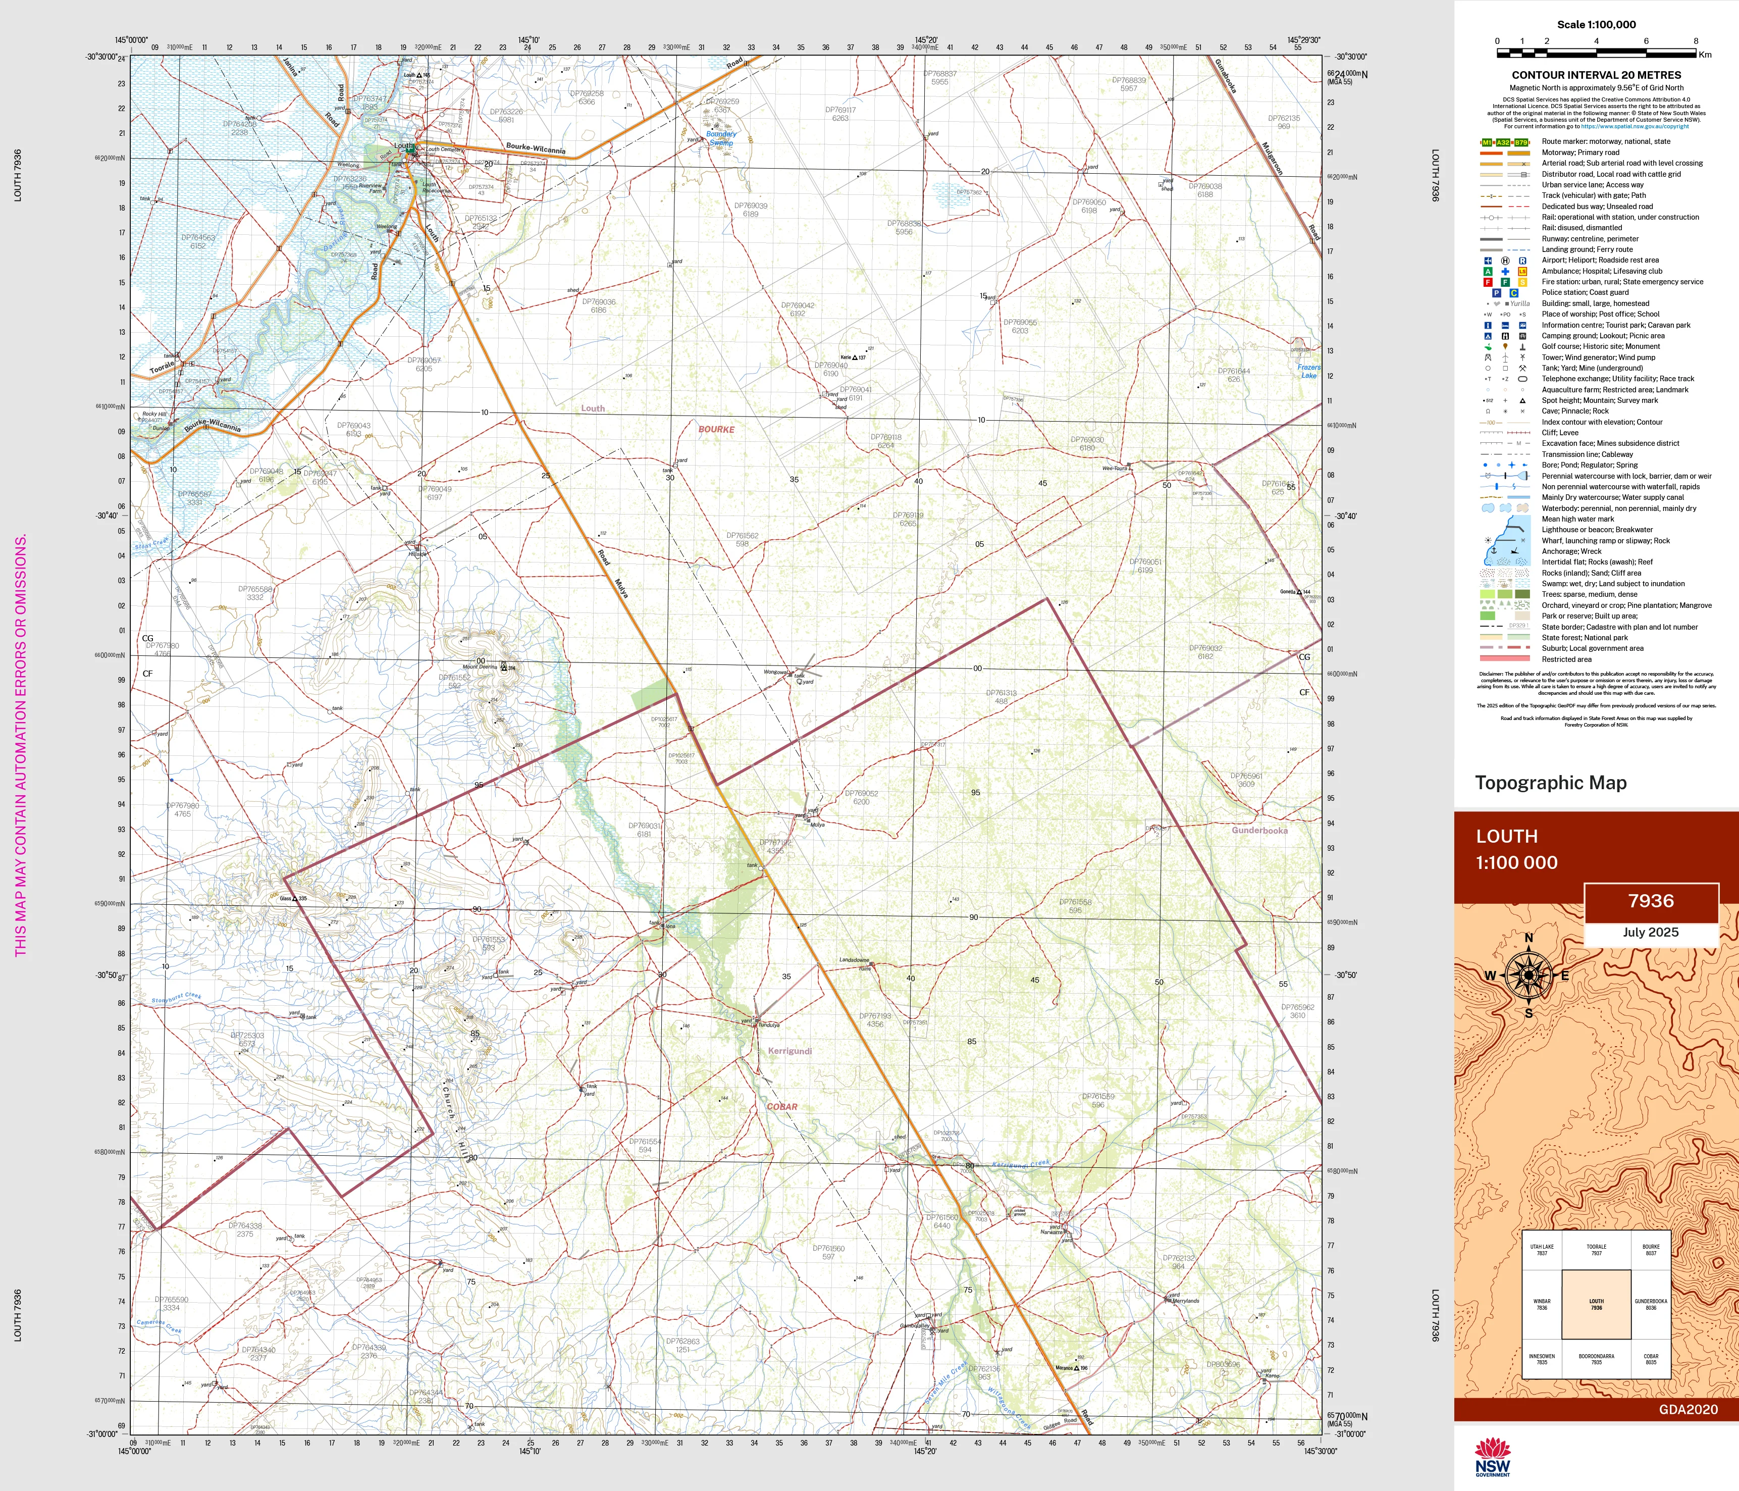Click the Caravan park legend icon

tap(1522, 325)
